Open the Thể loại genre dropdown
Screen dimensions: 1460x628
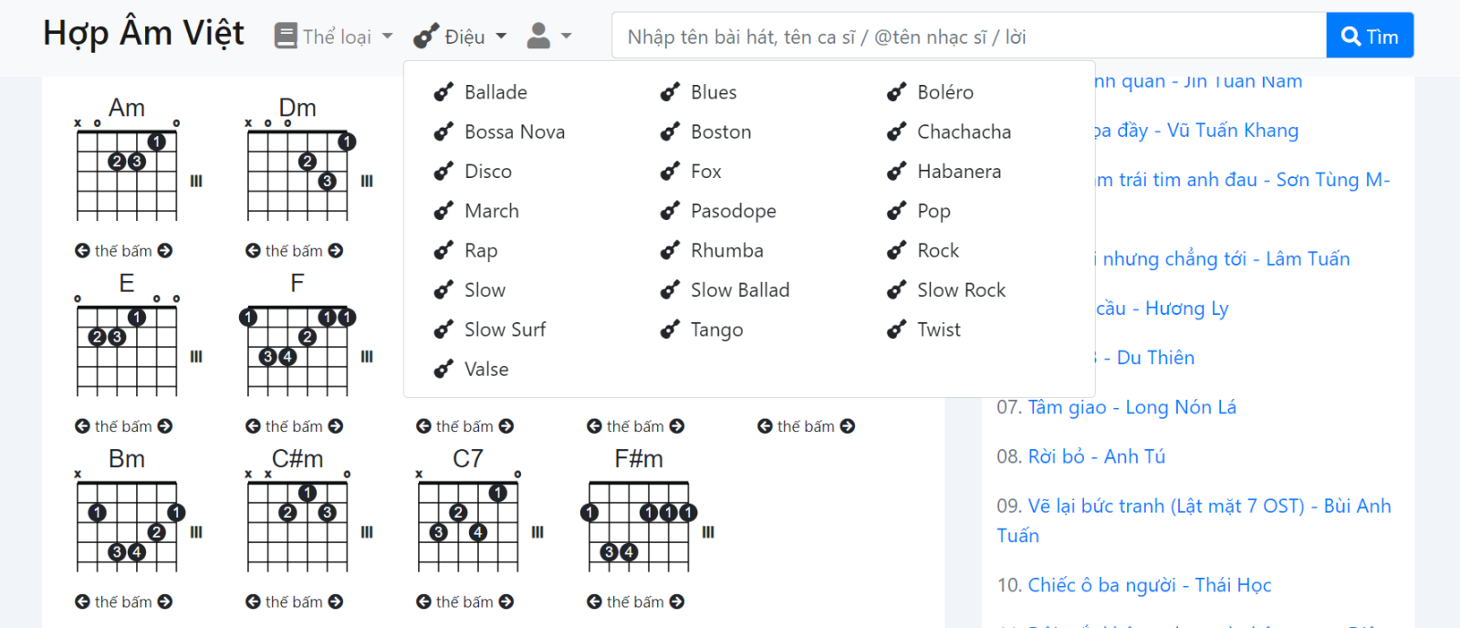coord(334,37)
